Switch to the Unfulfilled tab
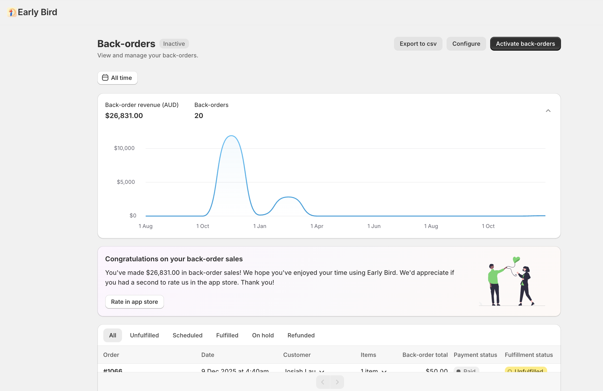 pos(145,335)
